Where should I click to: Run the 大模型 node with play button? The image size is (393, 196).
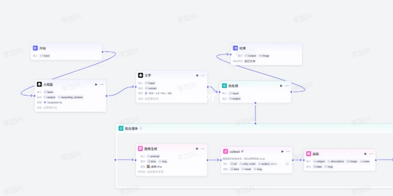coord(96,84)
